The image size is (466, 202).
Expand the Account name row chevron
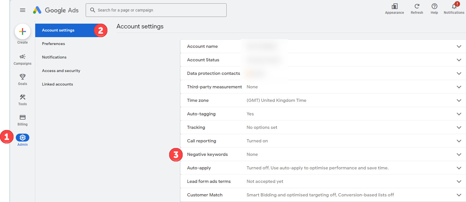459,46
